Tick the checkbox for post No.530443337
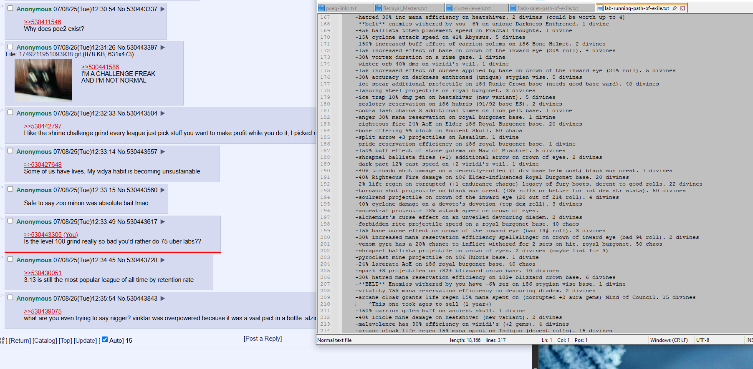 [10, 8]
